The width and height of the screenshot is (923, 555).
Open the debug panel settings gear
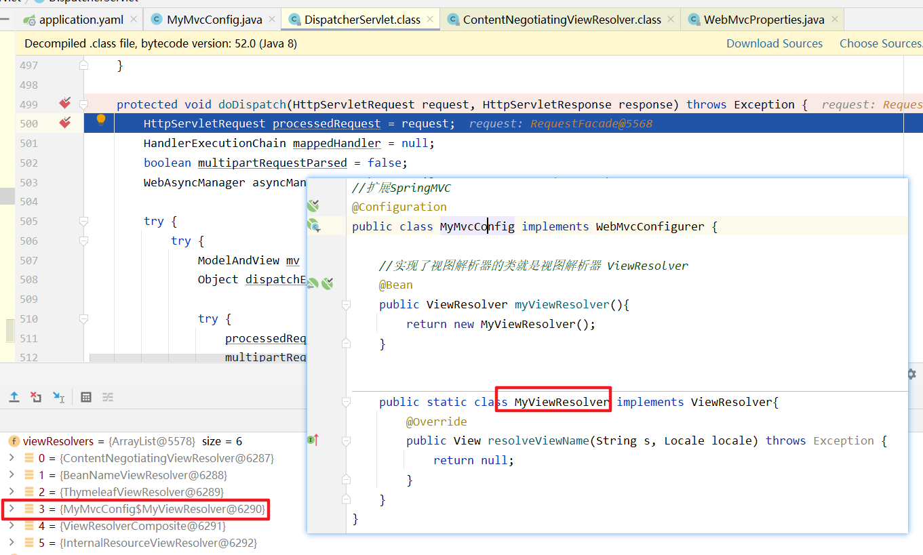911,374
